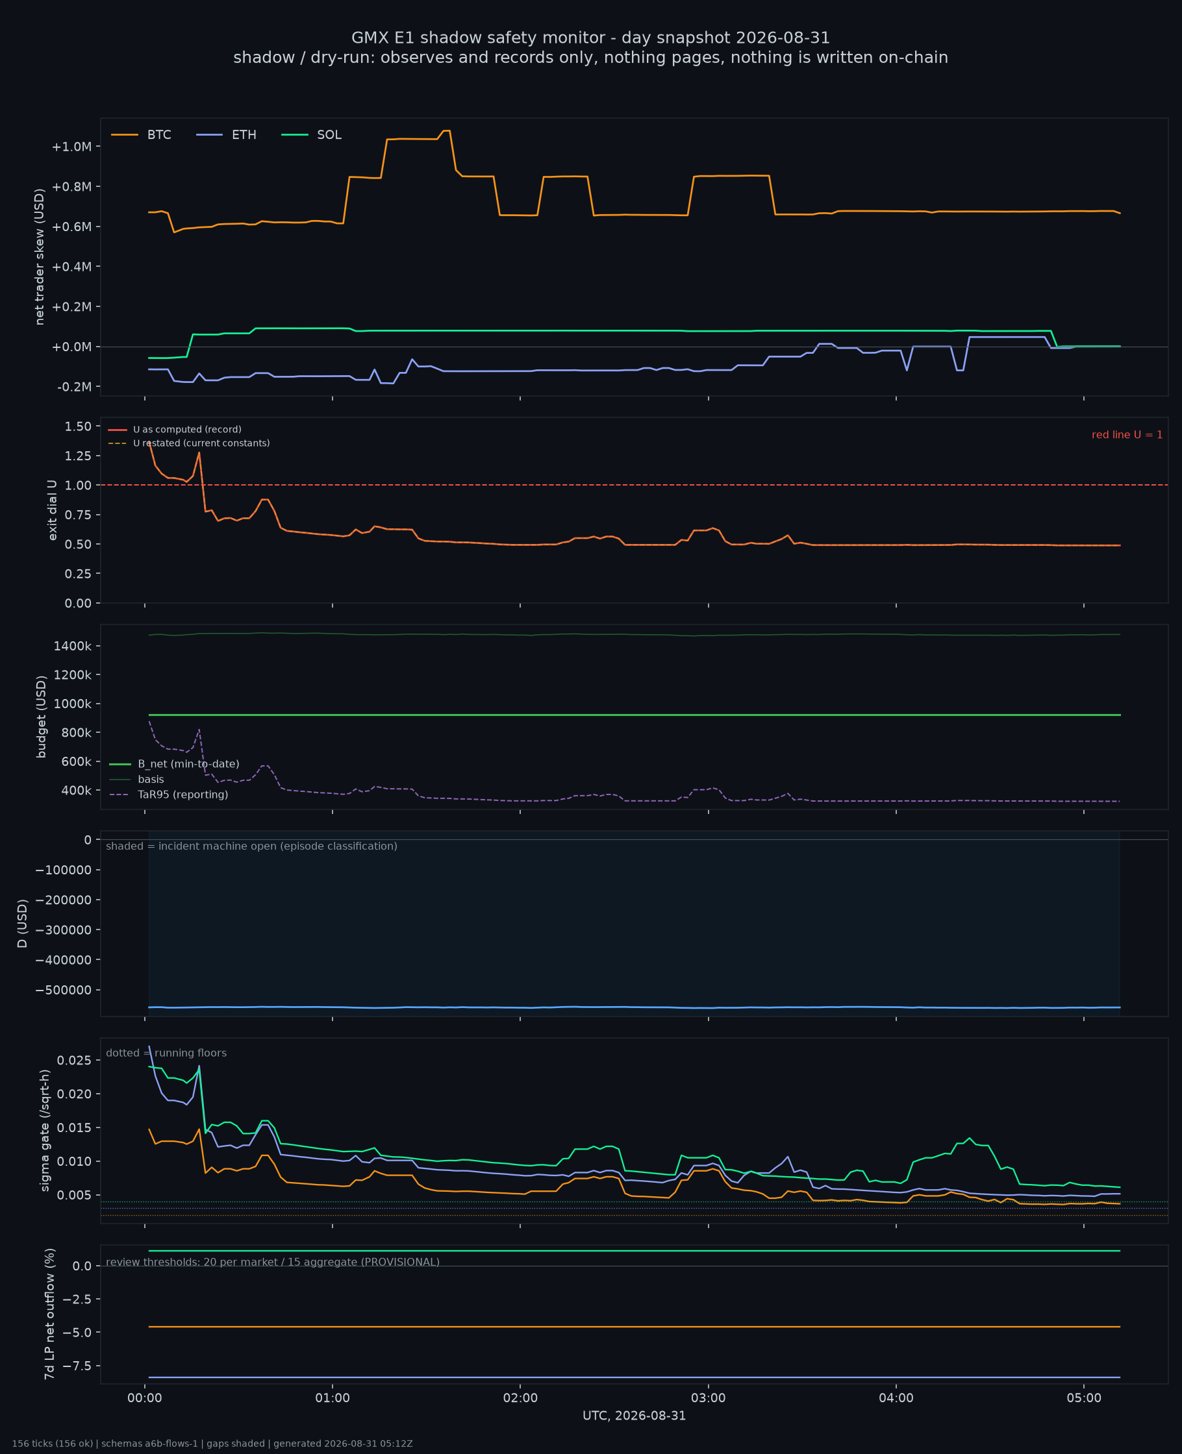Screen dimensions: 1182x1454
Task: Click the '+0.2M' skew tick label
Action: pos(71,307)
